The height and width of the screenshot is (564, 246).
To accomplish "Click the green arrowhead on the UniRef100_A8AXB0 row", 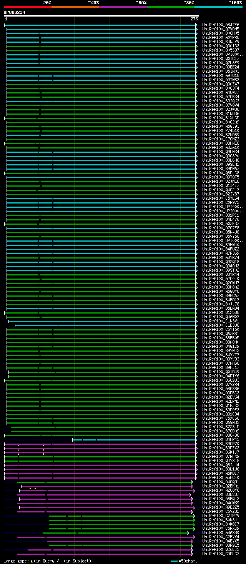I will tap(188, 533).
